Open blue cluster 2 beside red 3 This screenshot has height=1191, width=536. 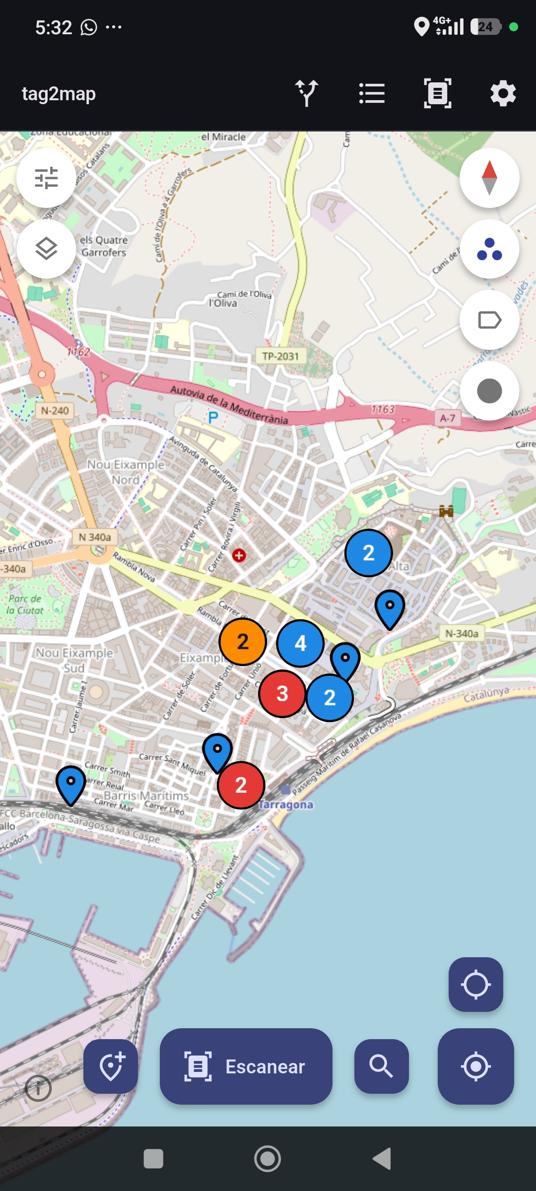(x=330, y=697)
